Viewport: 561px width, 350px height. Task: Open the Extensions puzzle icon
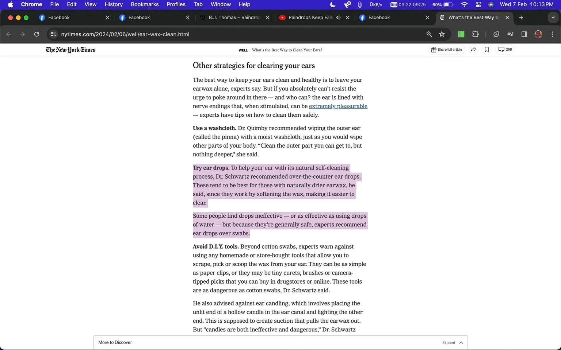pos(475,34)
